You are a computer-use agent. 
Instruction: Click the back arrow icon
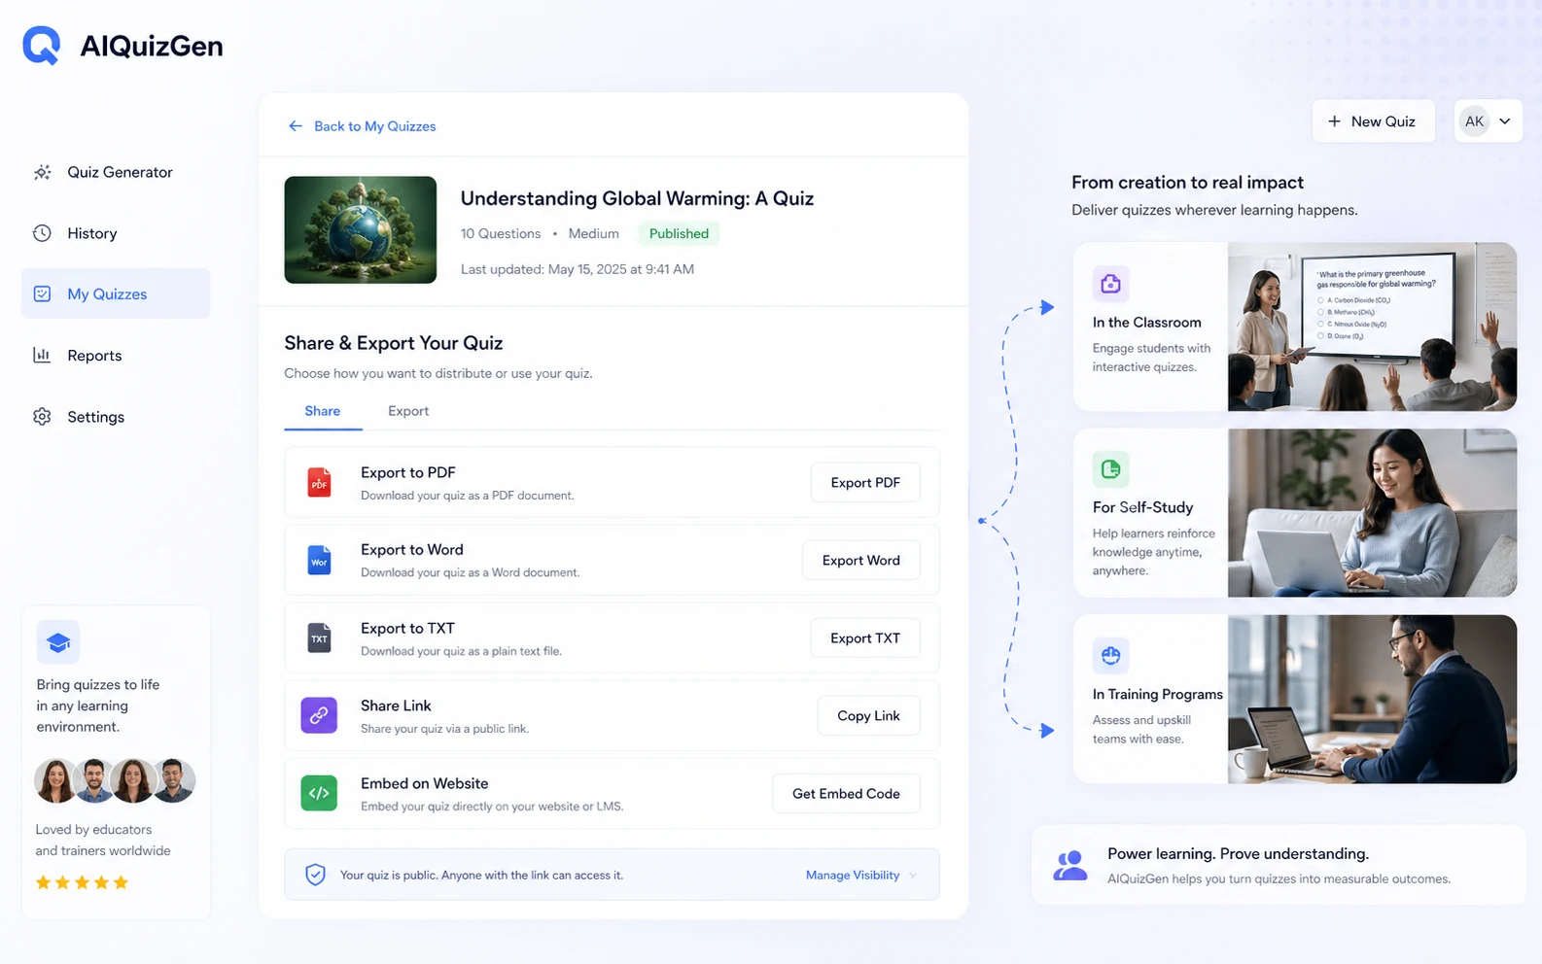point(296,126)
